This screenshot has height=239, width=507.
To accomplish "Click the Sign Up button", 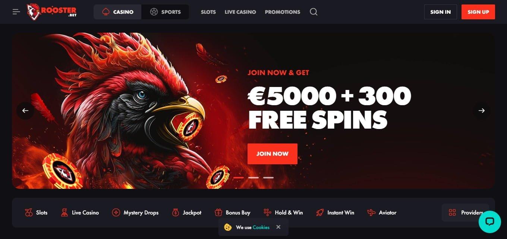I will pyautogui.click(x=478, y=12).
